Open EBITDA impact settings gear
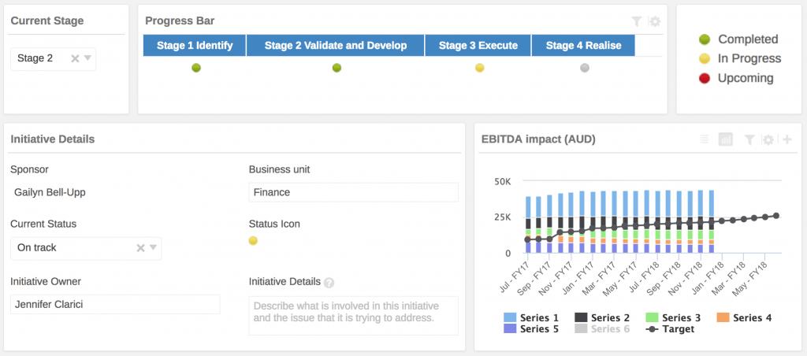 tap(768, 139)
